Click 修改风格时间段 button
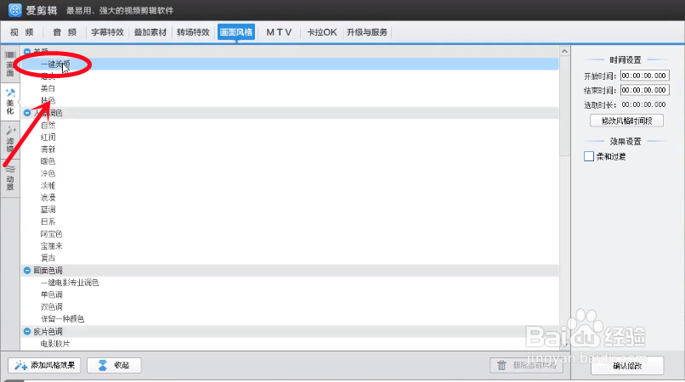 pyautogui.click(x=627, y=121)
